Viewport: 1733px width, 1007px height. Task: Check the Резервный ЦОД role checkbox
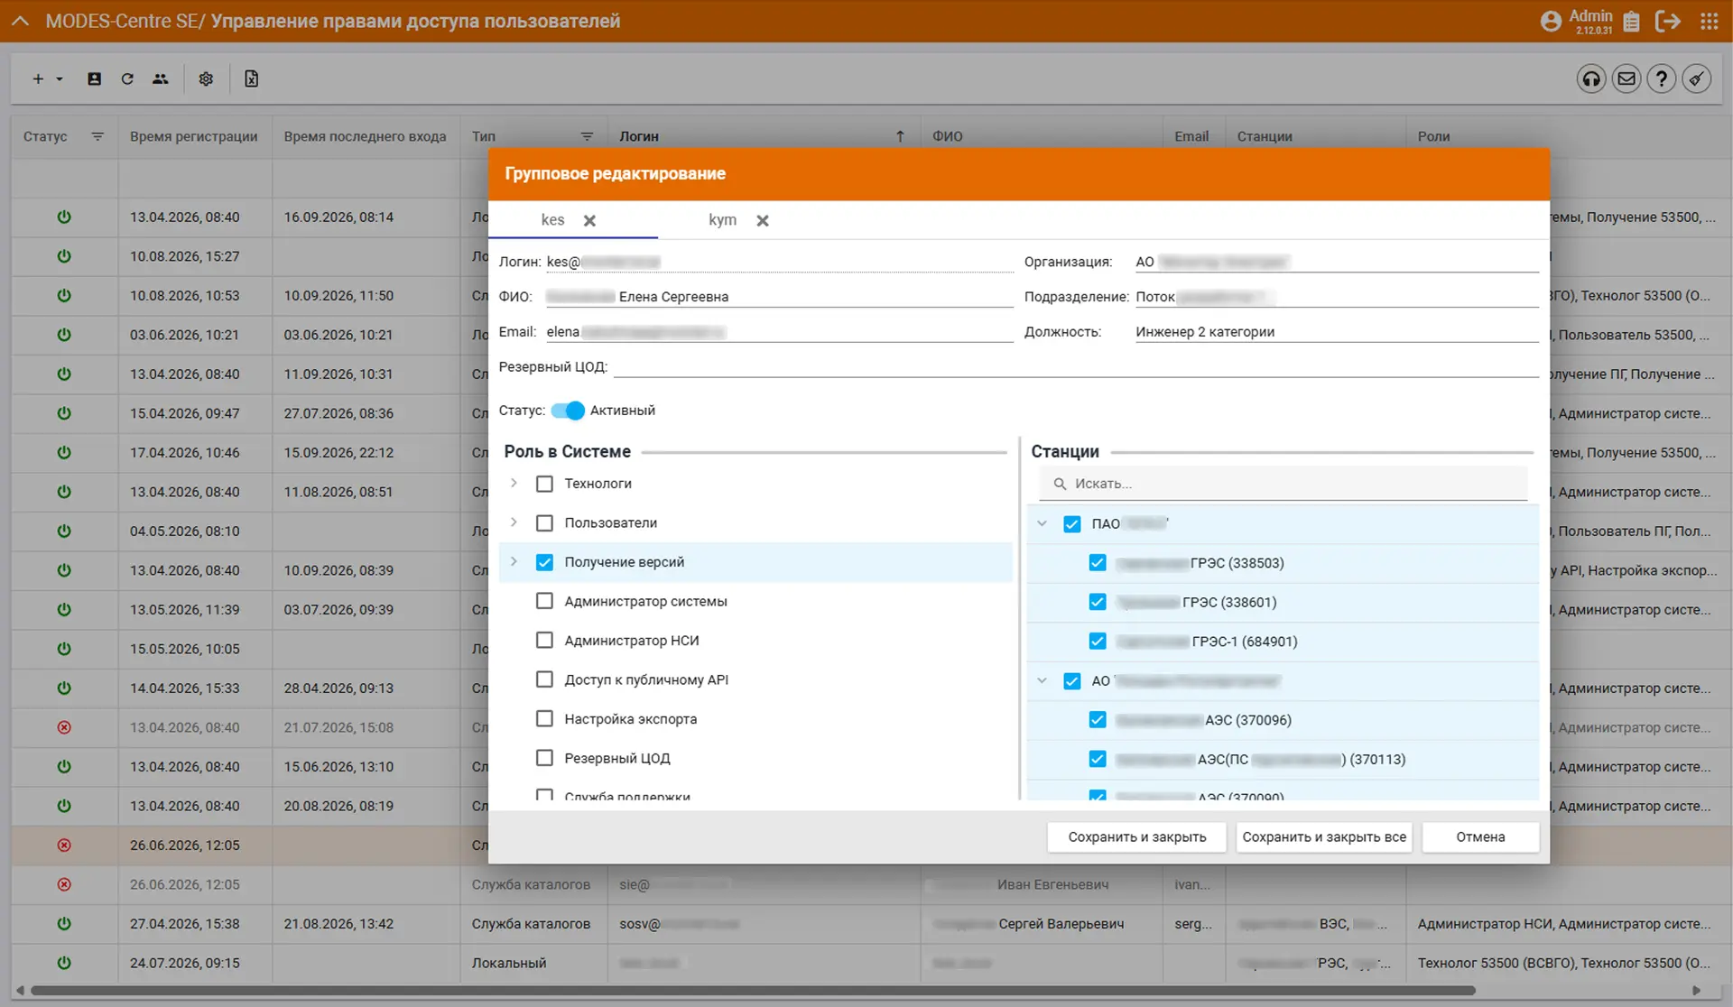click(x=544, y=758)
